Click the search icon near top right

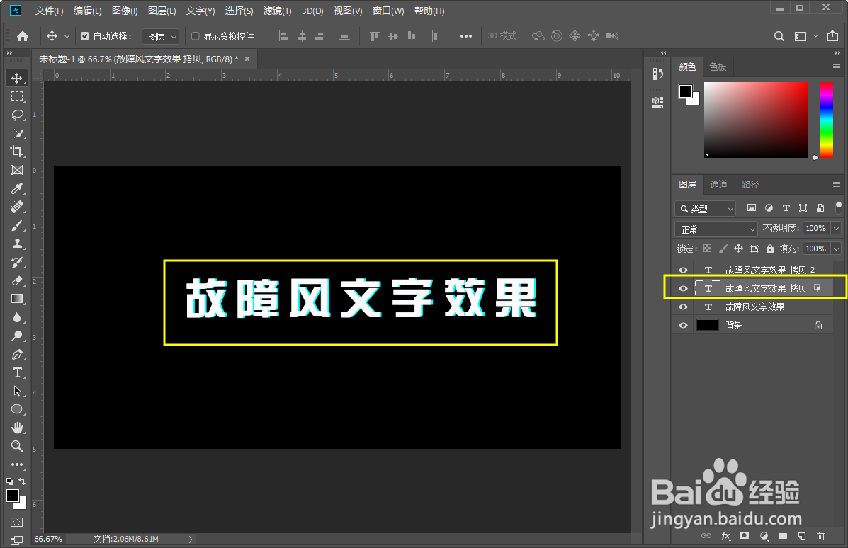point(779,35)
